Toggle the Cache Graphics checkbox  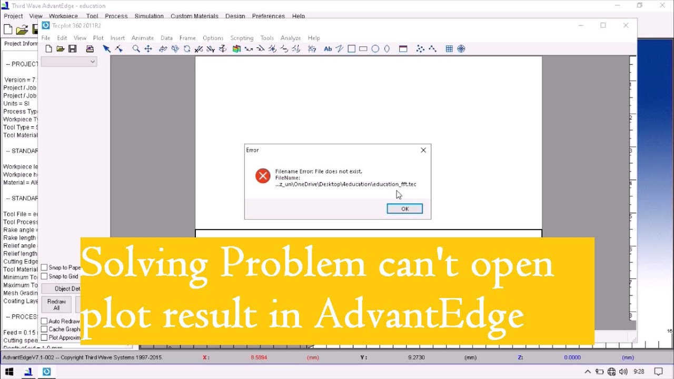click(44, 330)
